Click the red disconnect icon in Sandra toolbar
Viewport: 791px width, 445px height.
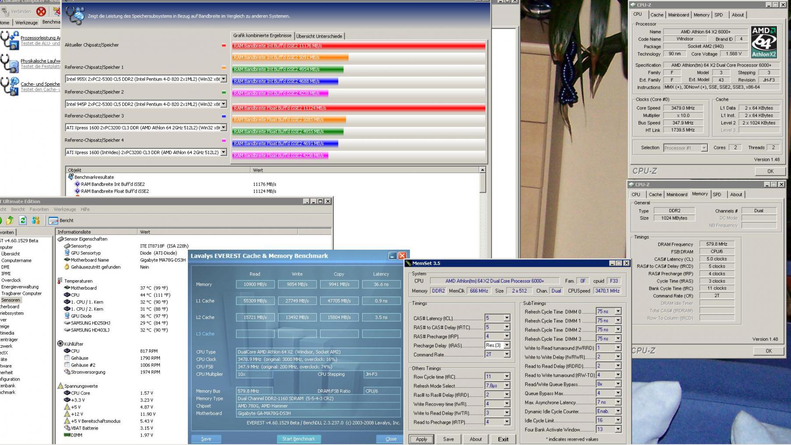click(x=41, y=11)
